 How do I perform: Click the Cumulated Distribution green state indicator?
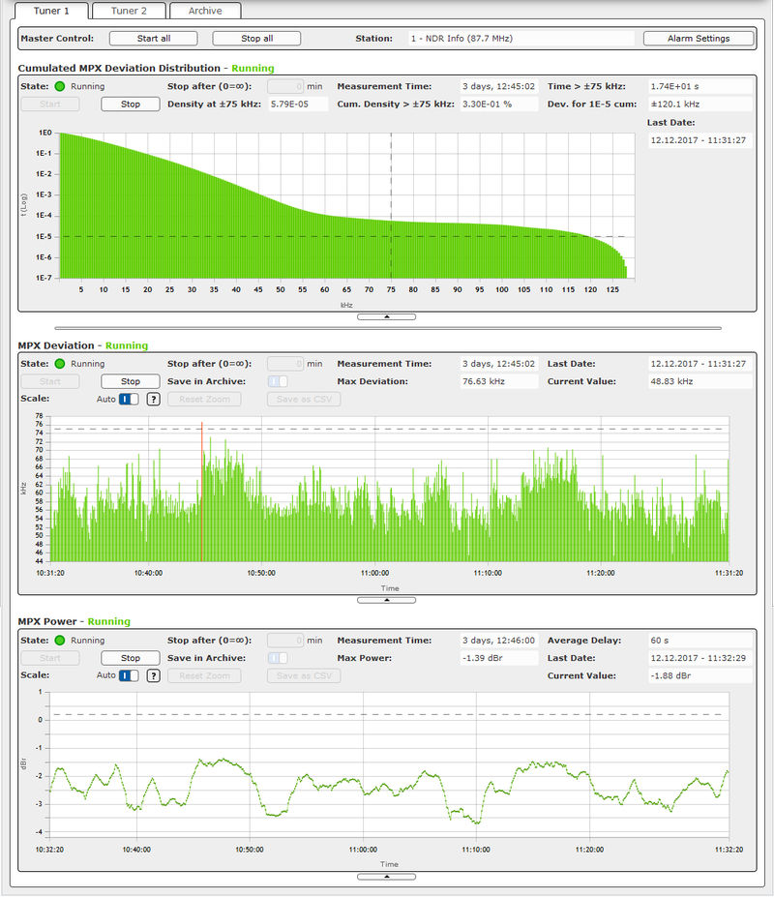(59, 87)
